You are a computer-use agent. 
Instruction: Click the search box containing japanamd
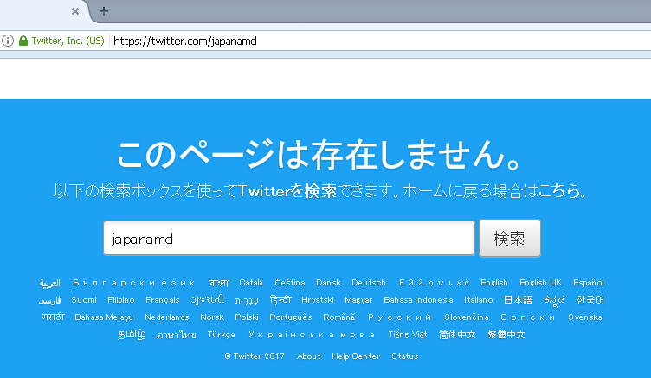coord(289,238)
